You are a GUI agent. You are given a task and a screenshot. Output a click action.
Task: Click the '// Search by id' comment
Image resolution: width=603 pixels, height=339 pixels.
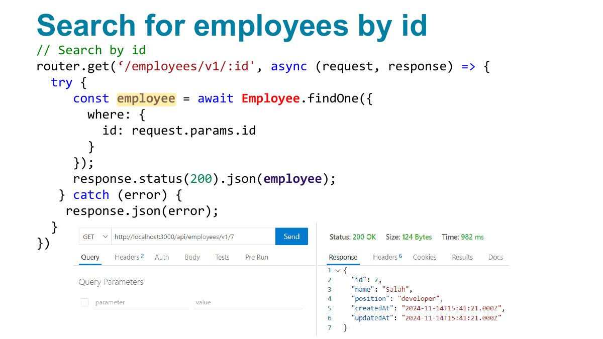91,50
